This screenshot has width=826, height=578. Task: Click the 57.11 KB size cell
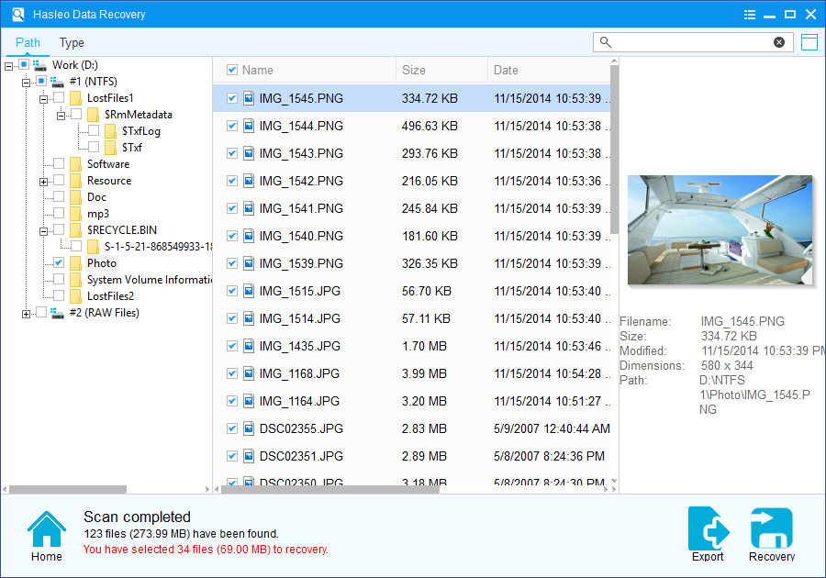[x=426, y=318]
